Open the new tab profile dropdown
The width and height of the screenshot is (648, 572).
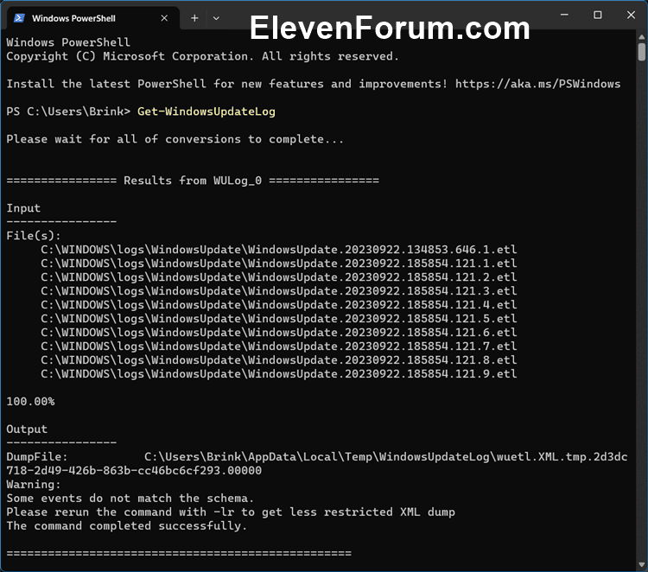point(216,18)
